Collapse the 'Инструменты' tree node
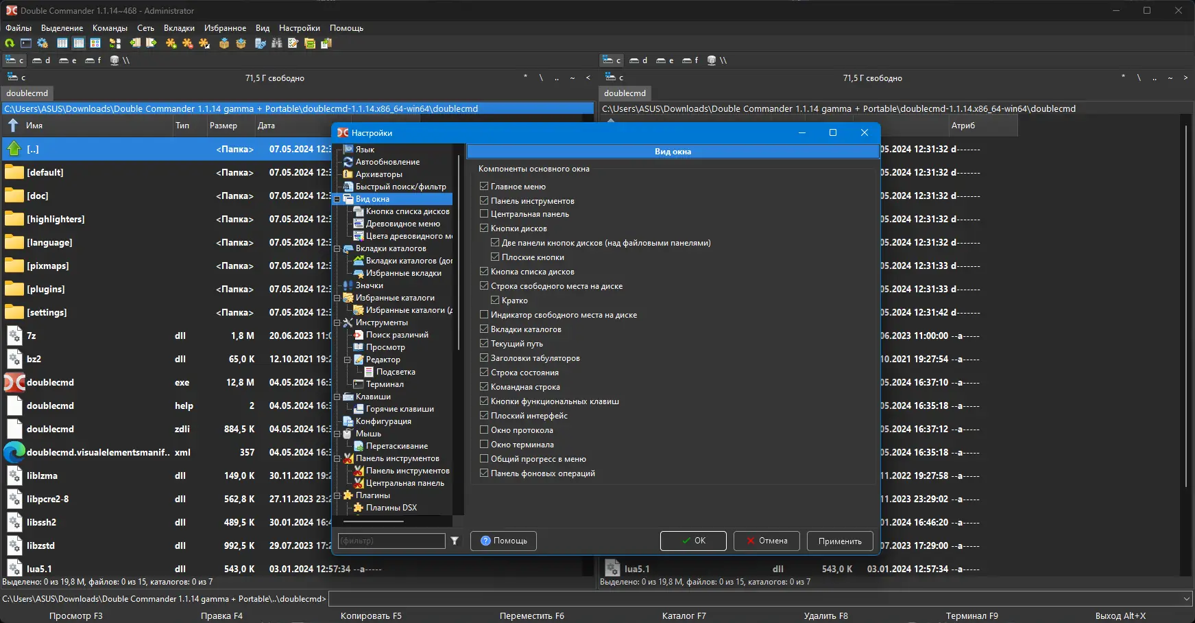 (x=337, y=322)
